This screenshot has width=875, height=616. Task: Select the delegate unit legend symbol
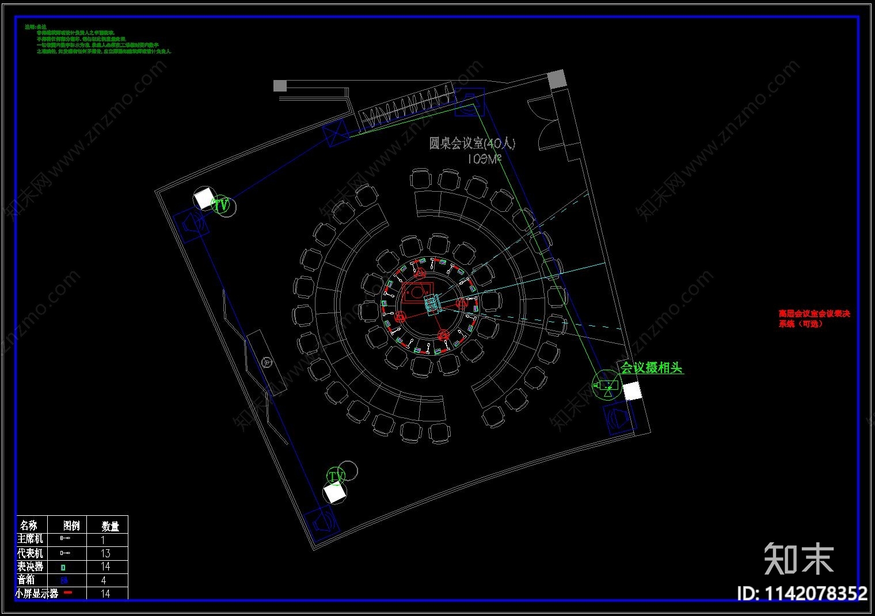[66, 553]
